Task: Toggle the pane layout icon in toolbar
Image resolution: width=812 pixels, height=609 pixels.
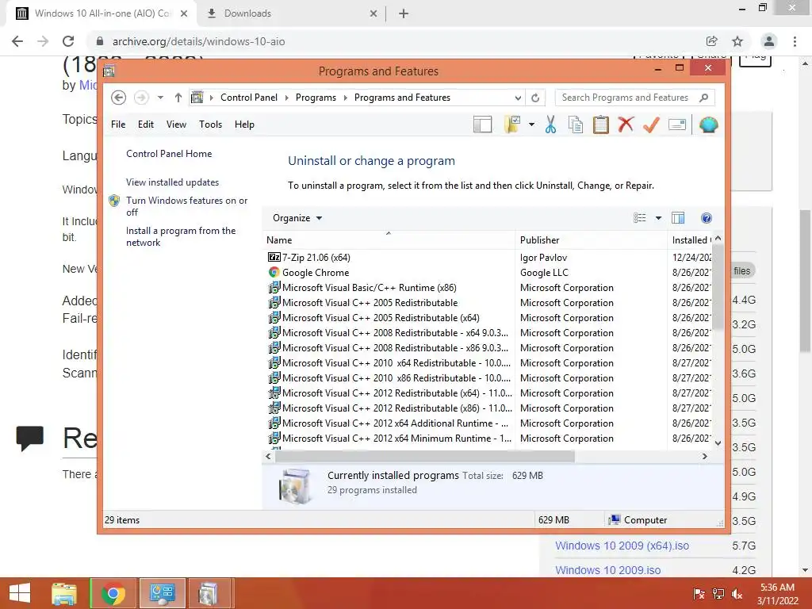Action: pos(482,124)
